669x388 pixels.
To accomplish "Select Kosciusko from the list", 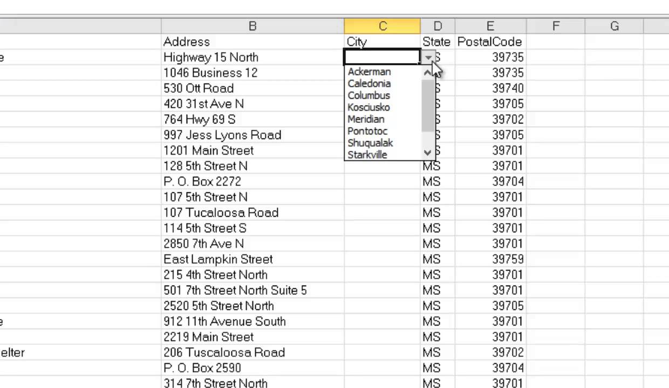I will click(368, 107).
